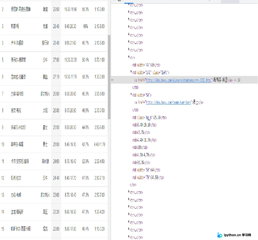Collapse the expanded <tr> element
This screenshot has height=240, width=258.
(129, 57)
